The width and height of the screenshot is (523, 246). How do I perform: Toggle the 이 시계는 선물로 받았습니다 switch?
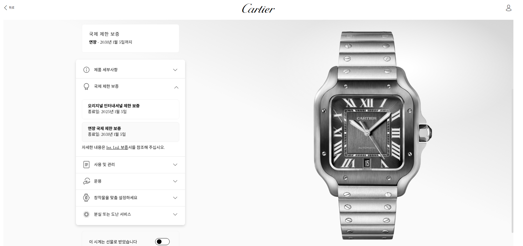[x=162, y=242]
